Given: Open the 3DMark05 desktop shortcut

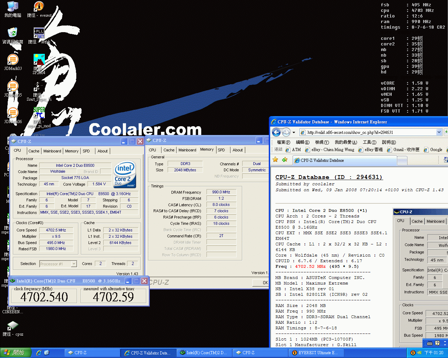Looking at the screenshot, I should point(13,87).
